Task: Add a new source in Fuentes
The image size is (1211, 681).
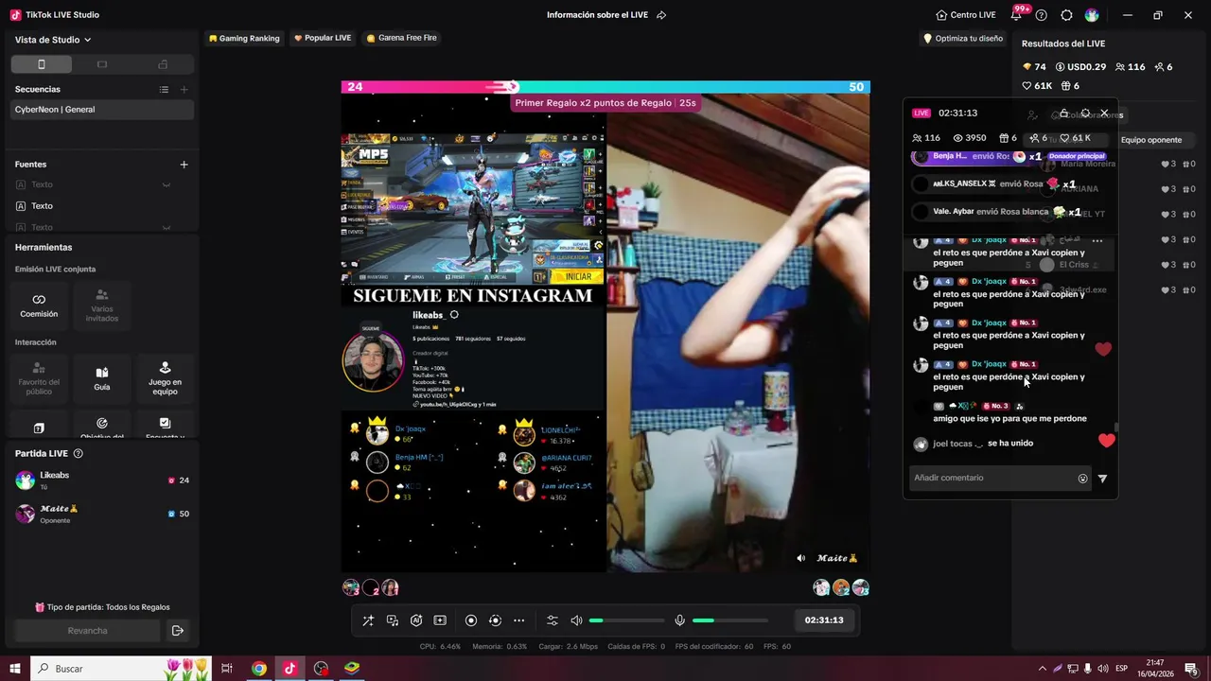Action: click(184, 164)
